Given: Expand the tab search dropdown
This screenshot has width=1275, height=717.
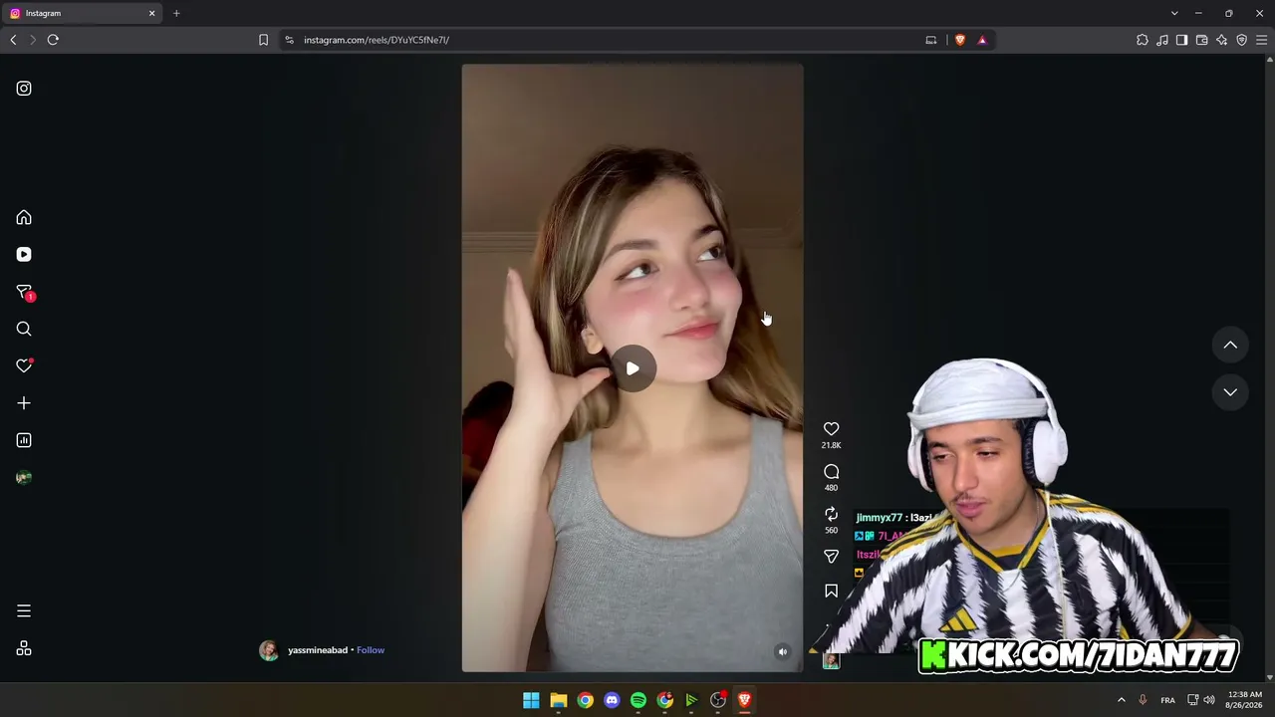Looking at the screenshot, I should click(x=1174, y=13).
